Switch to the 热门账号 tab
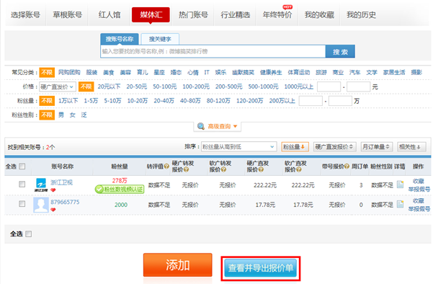This screenshot has height=284, width=433. 193,15
